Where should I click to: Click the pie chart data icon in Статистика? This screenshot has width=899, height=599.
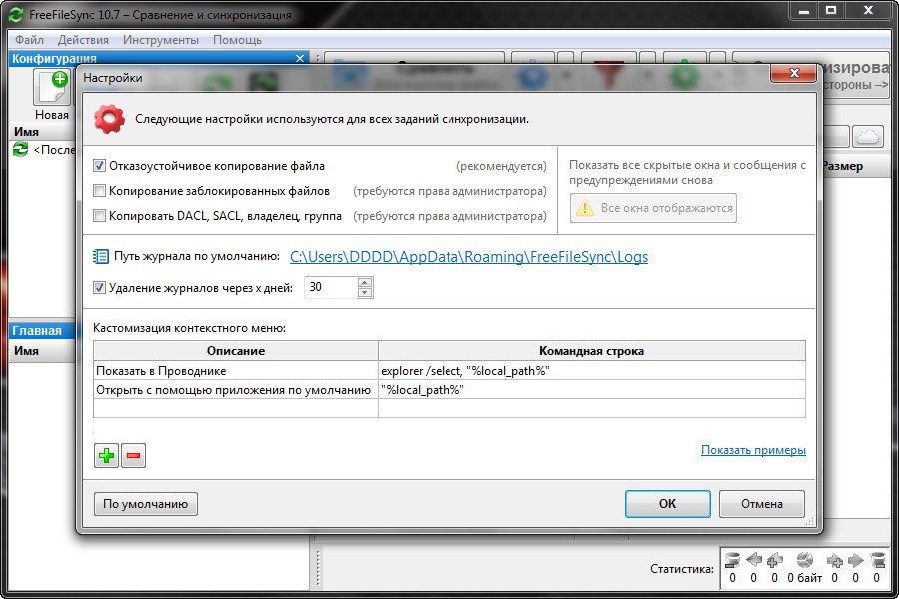pos(804,560)
